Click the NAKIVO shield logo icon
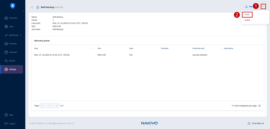270x129 pixels. [13, 6]
